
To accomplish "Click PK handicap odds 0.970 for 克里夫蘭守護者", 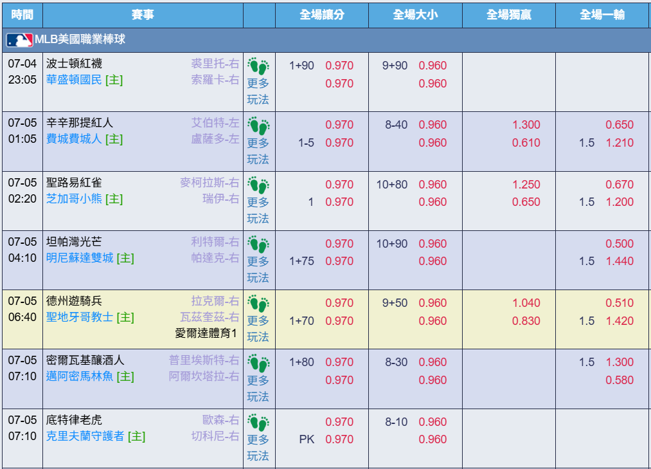I will click(x=339, y=439).
